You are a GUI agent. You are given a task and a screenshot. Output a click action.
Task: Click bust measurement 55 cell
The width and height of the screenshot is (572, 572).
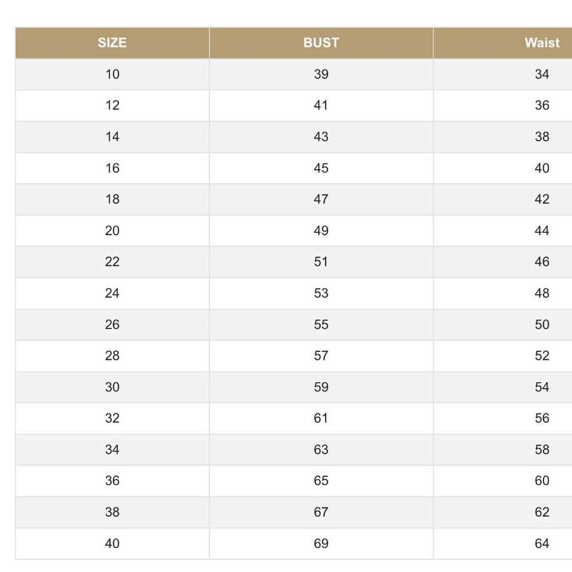321,324
